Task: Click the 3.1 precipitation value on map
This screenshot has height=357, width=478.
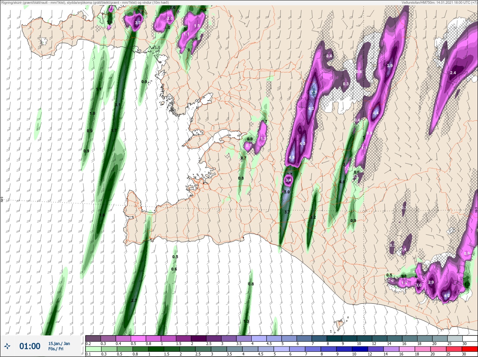Action: 118,105
